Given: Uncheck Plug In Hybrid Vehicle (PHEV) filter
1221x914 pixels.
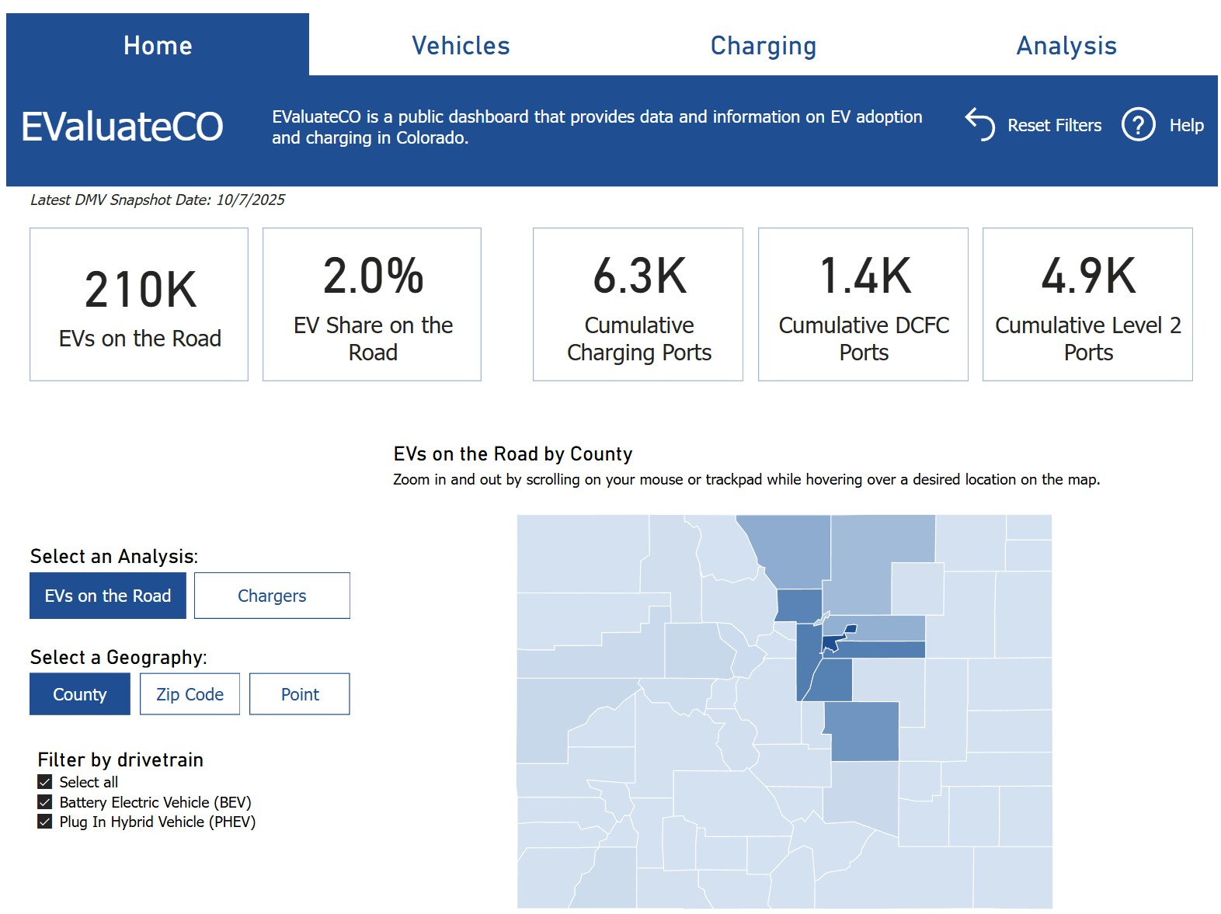Looking at the screenshot, I should tap(45, 822).
